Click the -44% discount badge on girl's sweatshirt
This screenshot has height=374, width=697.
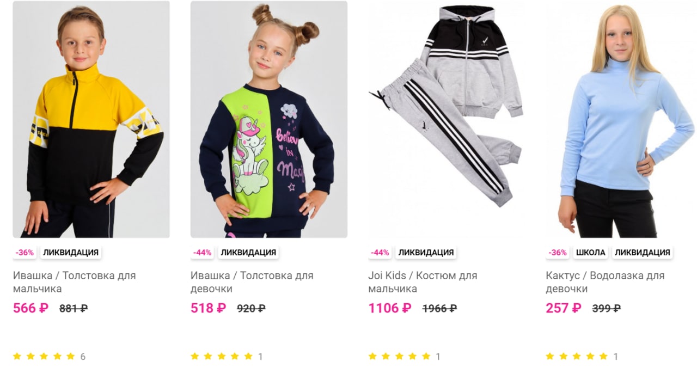click(203, 253)
